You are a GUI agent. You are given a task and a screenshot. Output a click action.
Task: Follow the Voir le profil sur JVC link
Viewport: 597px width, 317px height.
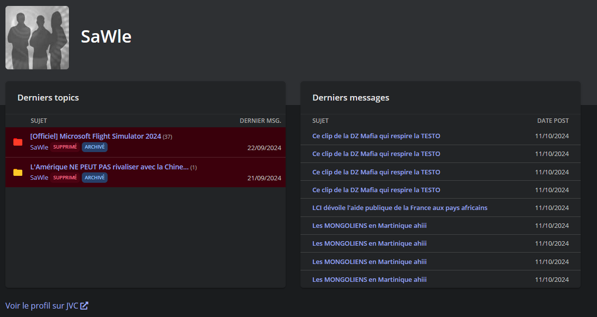point(42,306)
